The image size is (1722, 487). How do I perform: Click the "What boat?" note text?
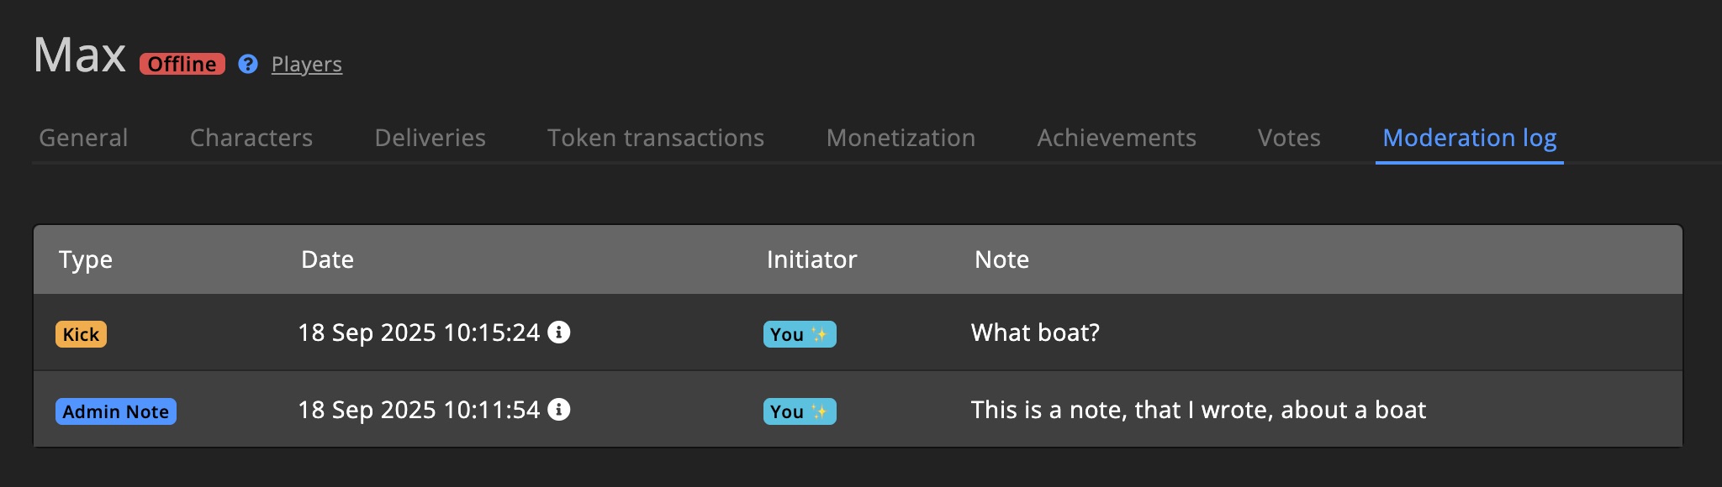tap(1035, 333)
